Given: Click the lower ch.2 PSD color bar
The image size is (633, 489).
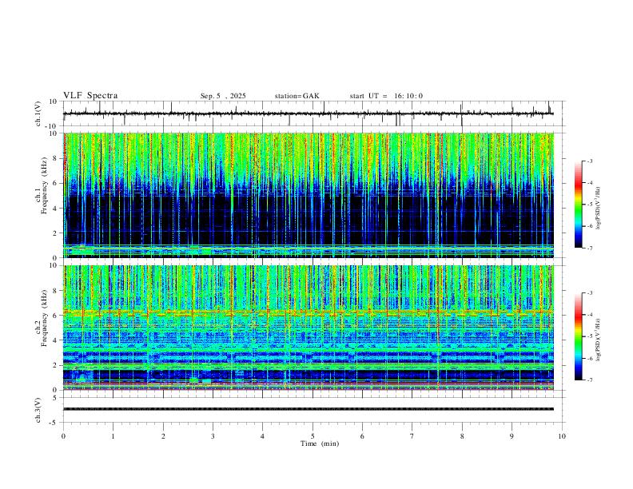Looking at the screenshot, I should [579, 336].
